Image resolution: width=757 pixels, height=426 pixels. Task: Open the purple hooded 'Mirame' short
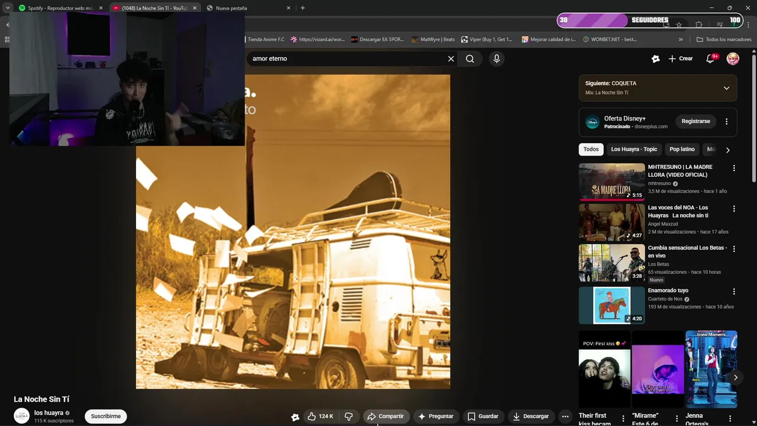[x=658, y=369]
